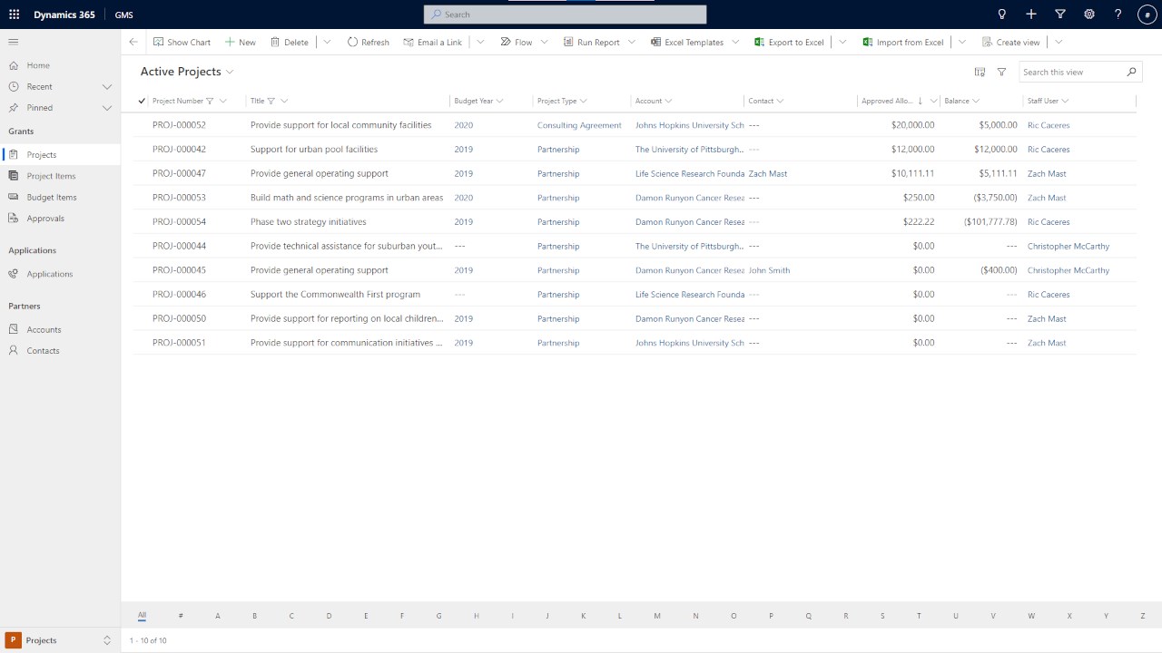Click Run Report
The height and width of the screenshot is (653, 1162).
point(591,42)
